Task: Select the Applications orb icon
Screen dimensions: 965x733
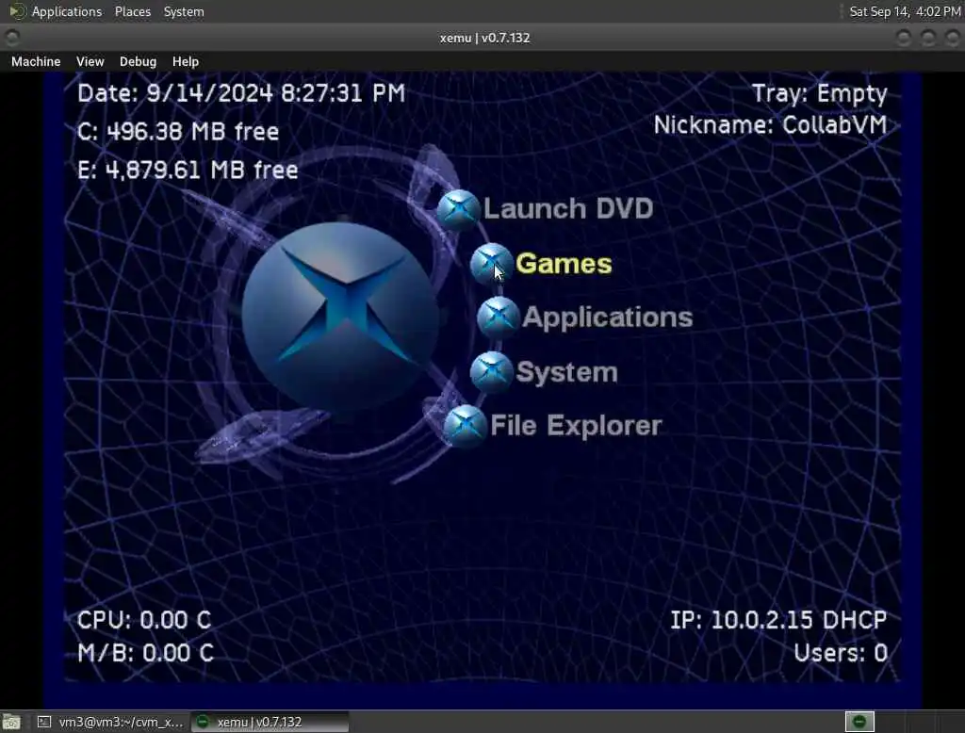Action: (498, 317)
